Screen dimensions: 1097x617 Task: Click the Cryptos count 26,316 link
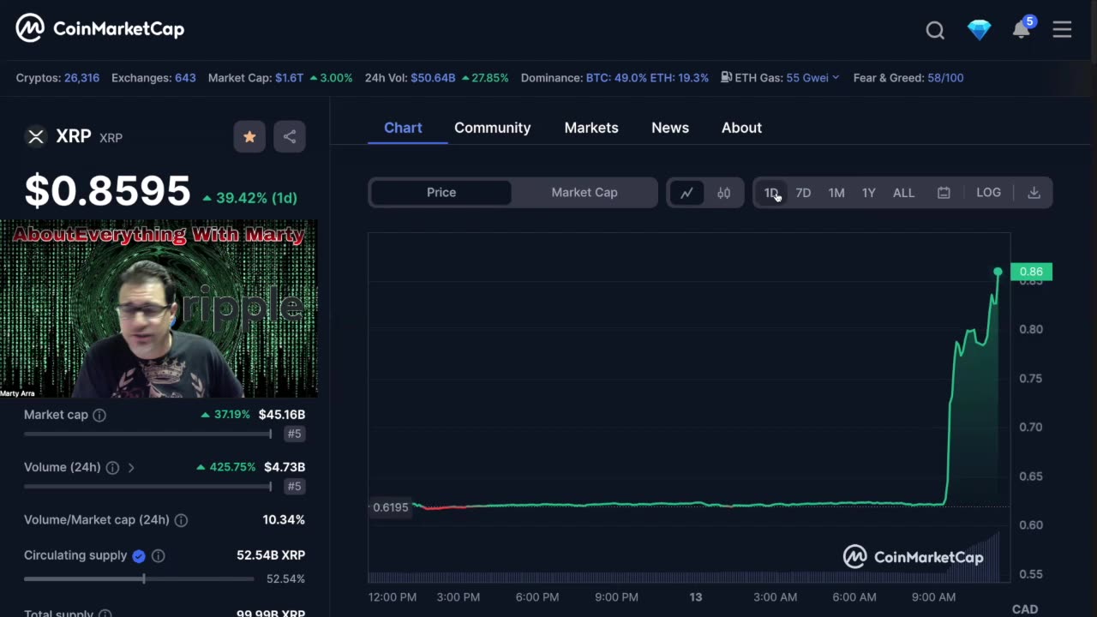(81, 78)
